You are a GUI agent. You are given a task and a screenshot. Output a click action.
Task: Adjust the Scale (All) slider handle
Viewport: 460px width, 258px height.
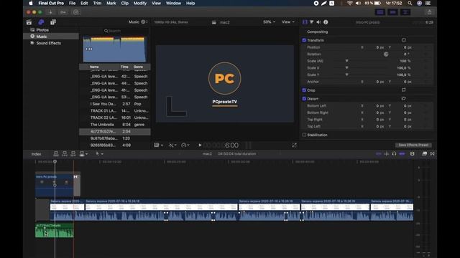pos(346,61)
